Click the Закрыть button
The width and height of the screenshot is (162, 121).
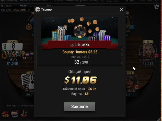tap(80, 106)
